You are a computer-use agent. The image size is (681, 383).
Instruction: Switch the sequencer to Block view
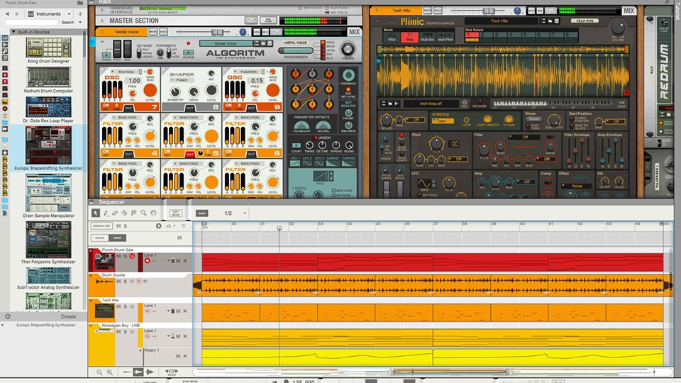pyautogui.click(x=99, y=238)
